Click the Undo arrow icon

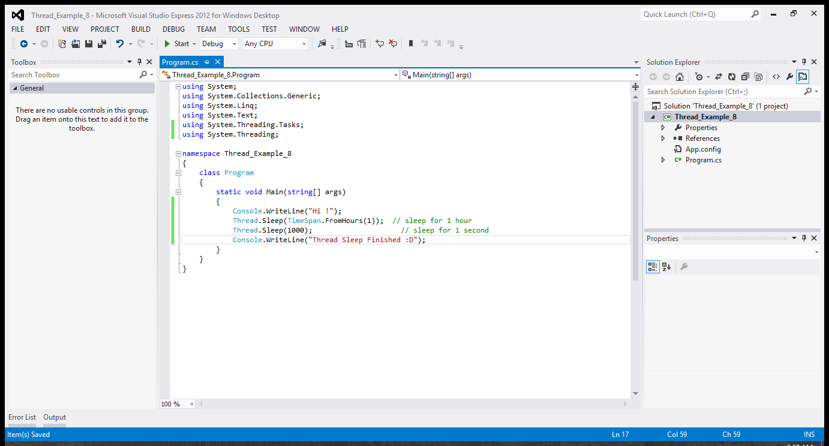(120, 44)
